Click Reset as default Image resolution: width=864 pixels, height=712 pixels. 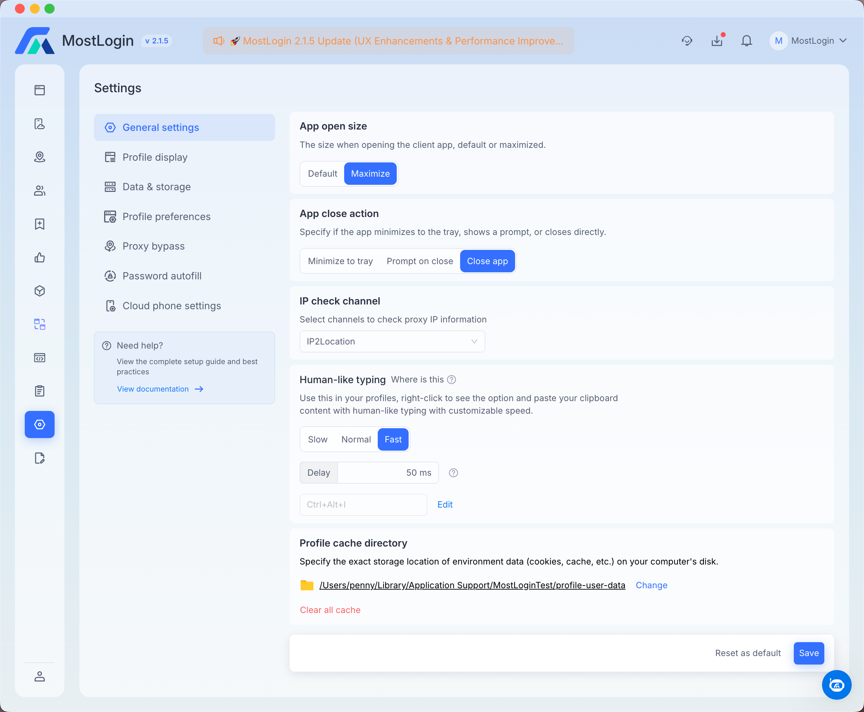pos(748,653)
